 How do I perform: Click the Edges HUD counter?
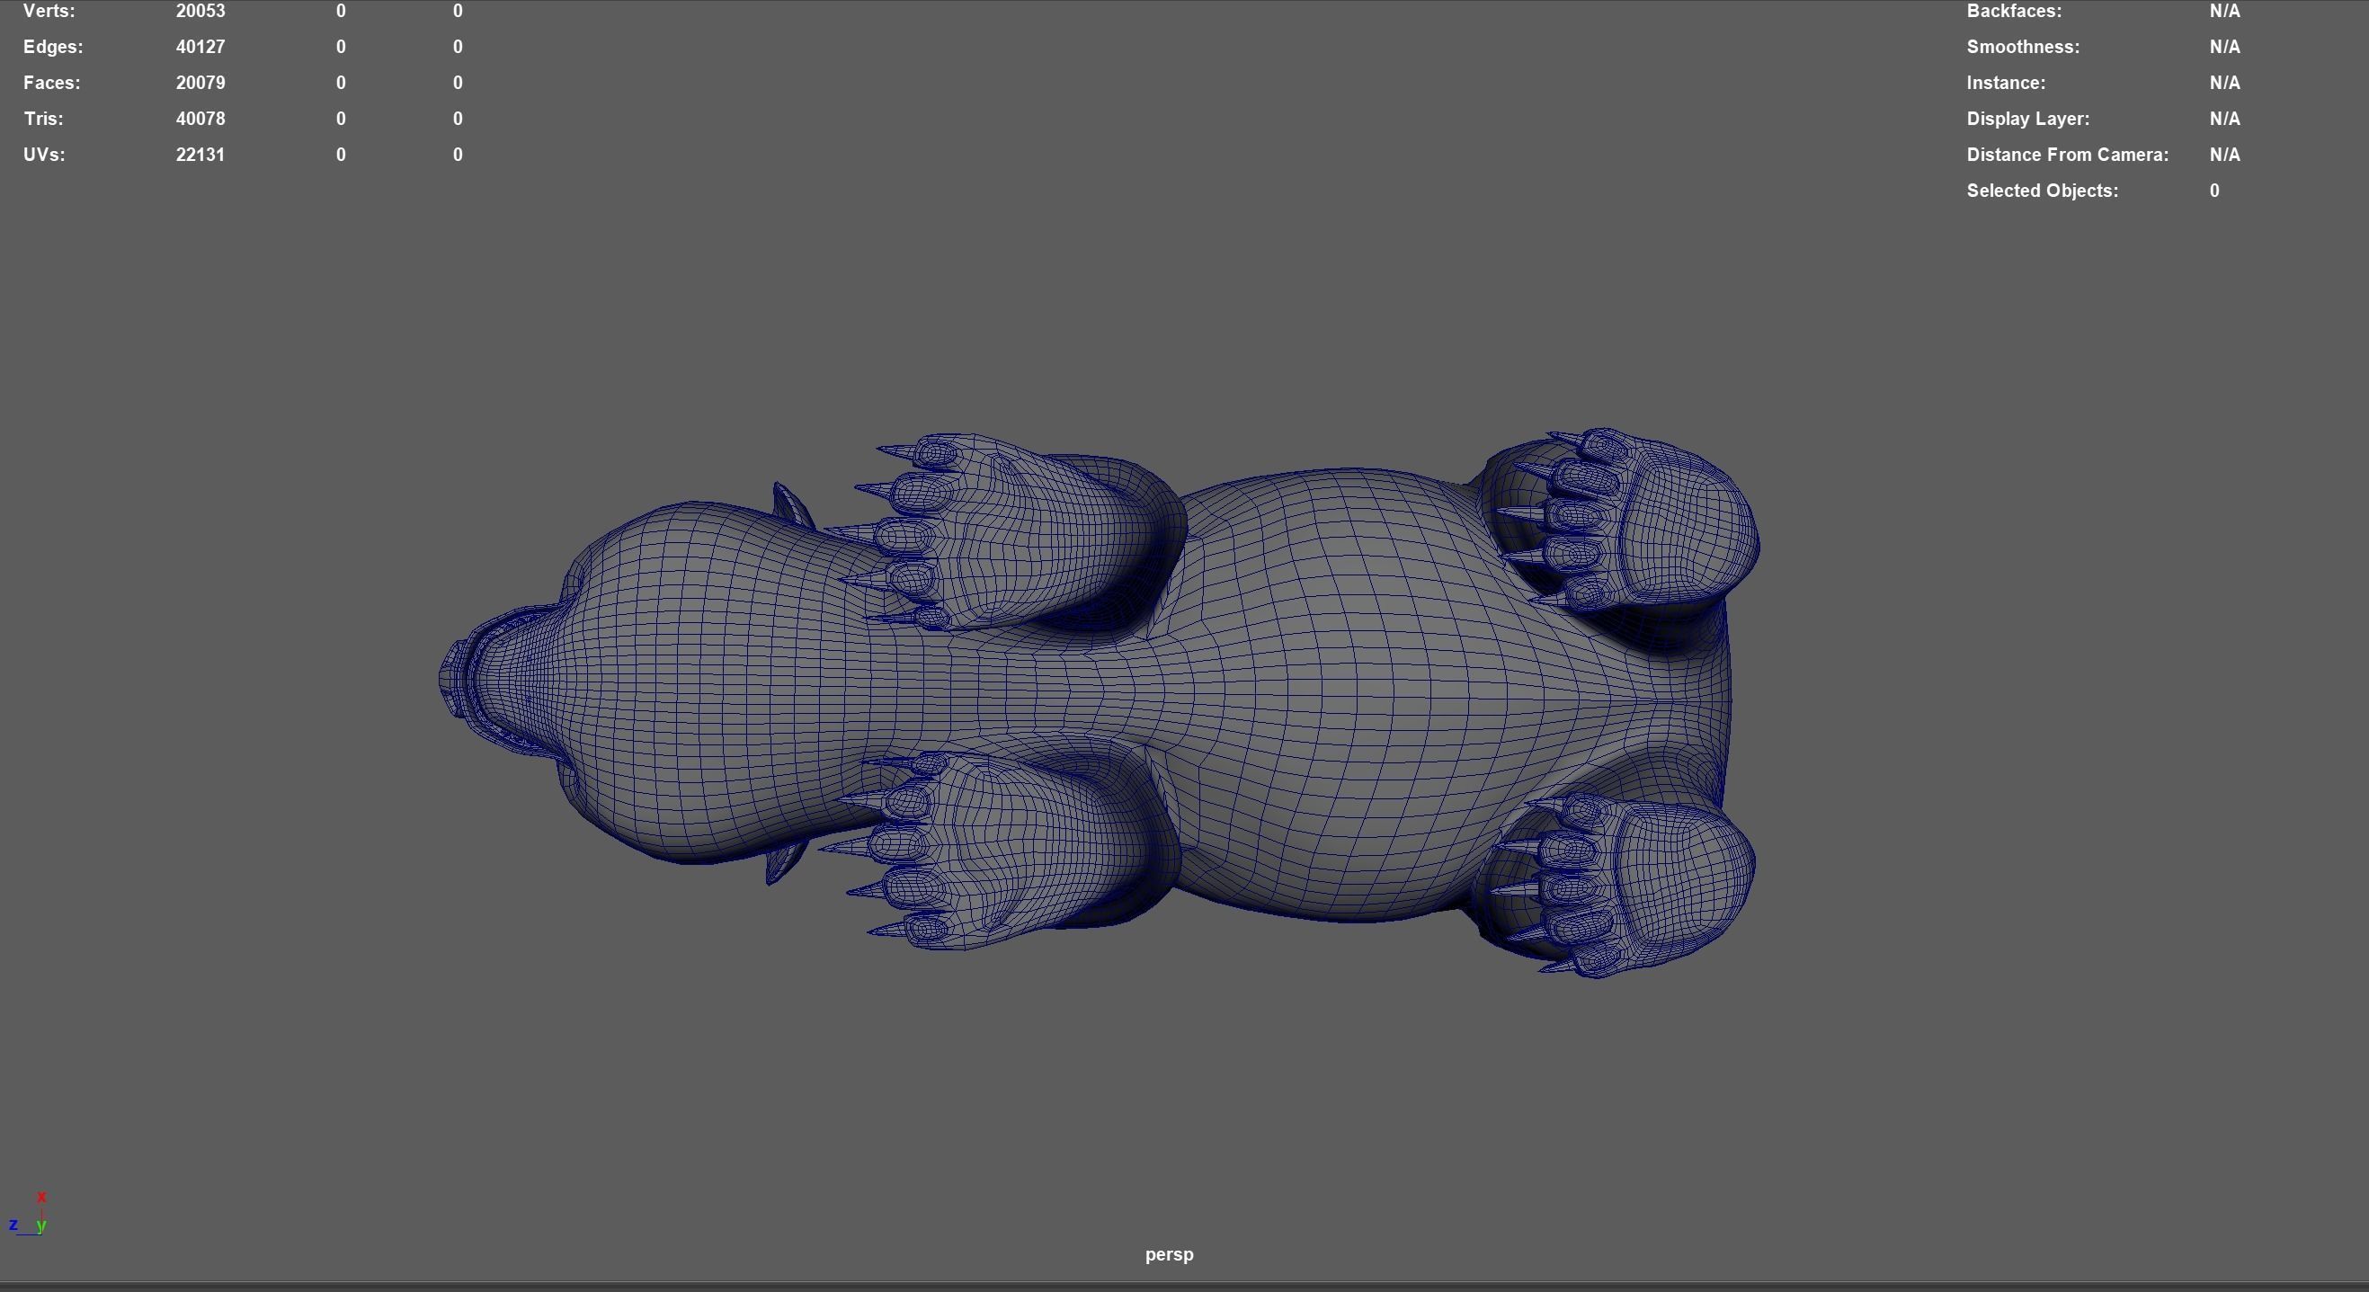(x=200, y=46)
